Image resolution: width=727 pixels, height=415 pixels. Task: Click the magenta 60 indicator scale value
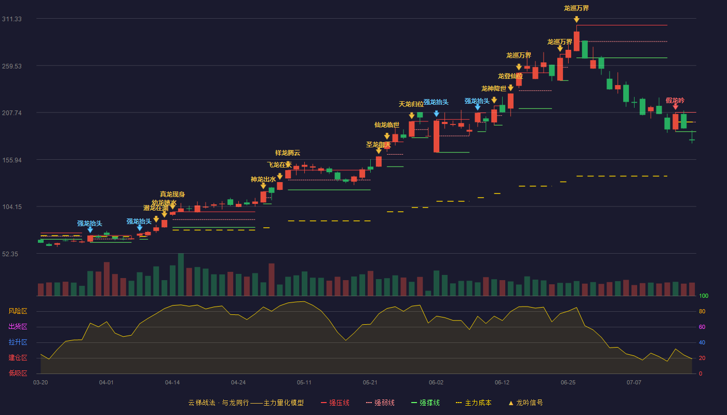click(702, 327)
